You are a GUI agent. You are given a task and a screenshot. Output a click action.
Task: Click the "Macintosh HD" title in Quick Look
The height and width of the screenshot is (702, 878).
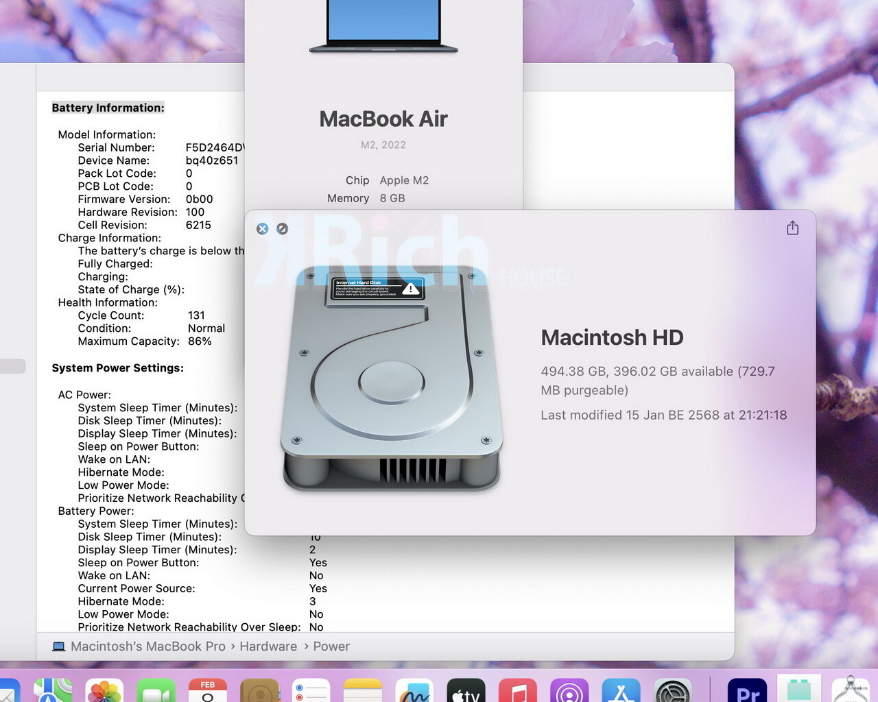[x=612, y=337]
